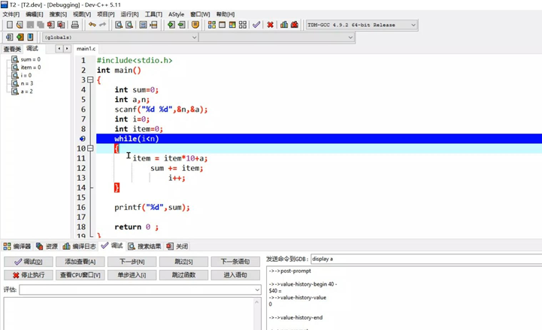
Task: Click the Compile & Run icon
Action: click(x=232, y=25)
